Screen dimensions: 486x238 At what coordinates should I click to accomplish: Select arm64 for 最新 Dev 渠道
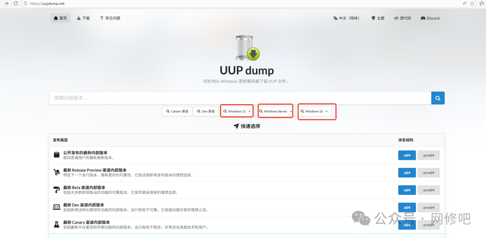tap(428, 207)
